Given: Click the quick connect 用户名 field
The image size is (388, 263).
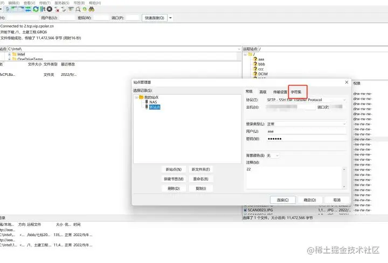Looking at the screenshot, I should tap(67, 18).
